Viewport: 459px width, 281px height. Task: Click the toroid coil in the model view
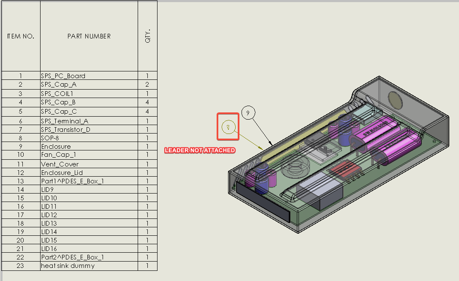295,167
